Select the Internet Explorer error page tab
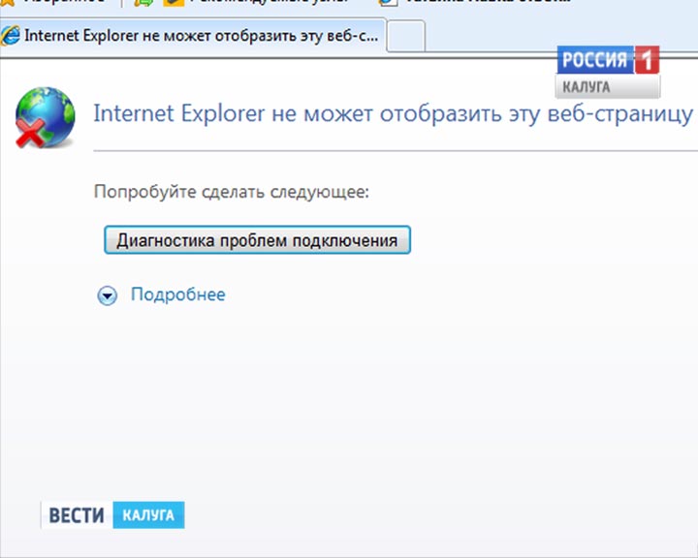Viewport: 698px width, 558px height. [193, 36]
